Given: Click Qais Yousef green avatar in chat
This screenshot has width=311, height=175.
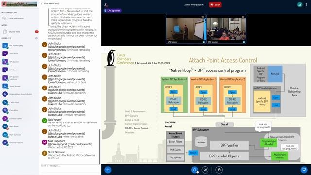Looking at the screenshot, I should [44, 121].
